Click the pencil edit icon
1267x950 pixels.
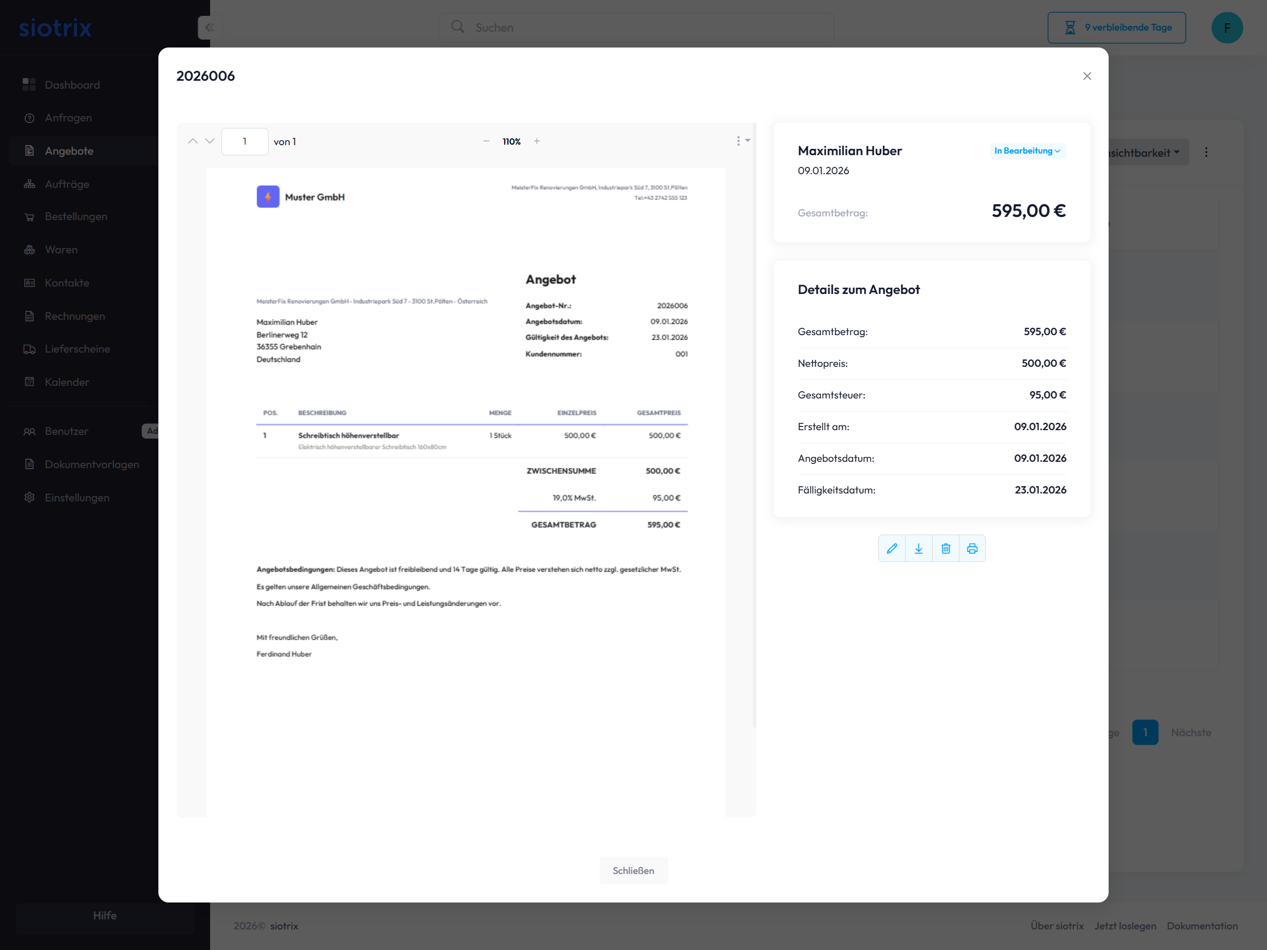(891, 548)
